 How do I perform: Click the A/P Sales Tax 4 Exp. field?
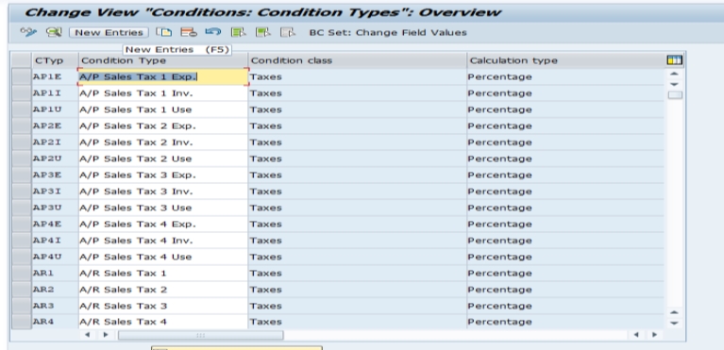(x=163, y=224)
